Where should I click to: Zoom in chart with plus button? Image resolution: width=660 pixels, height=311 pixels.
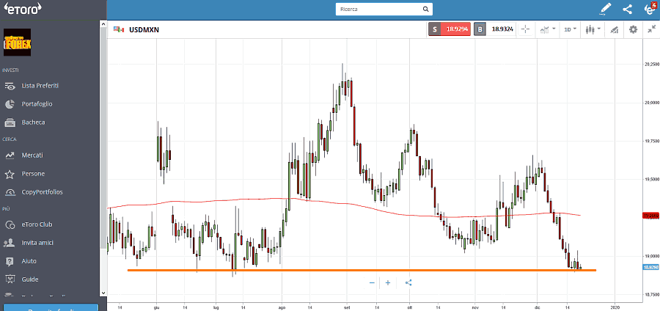coord(388,282)
